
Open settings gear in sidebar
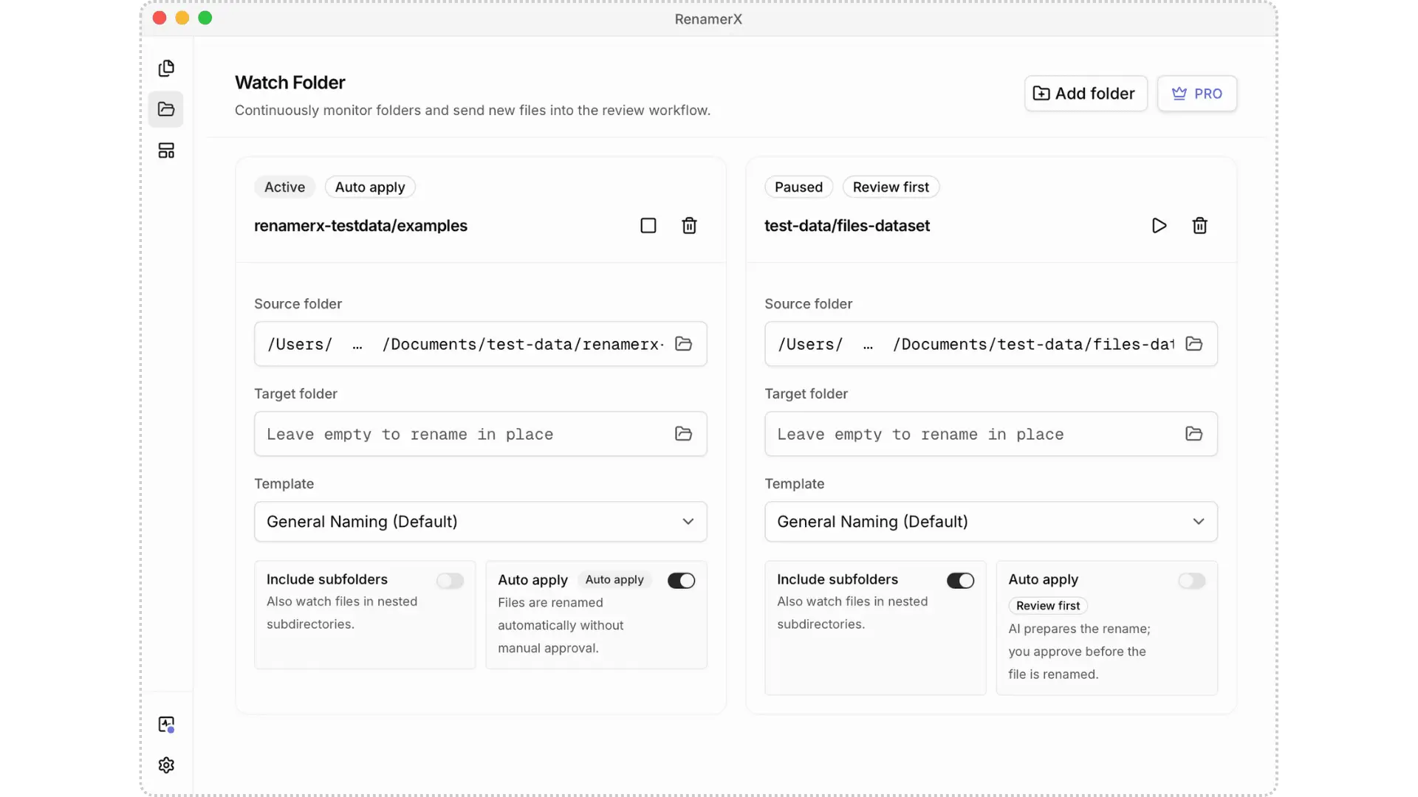(166, 765)
